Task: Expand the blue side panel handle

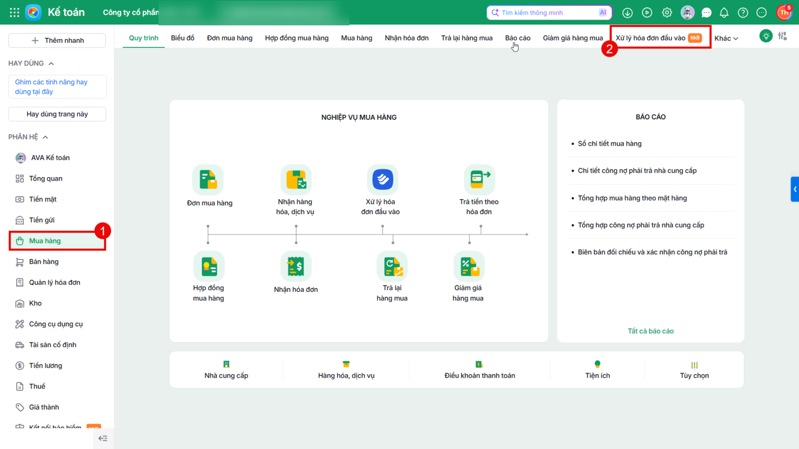Action: [795, 189]
